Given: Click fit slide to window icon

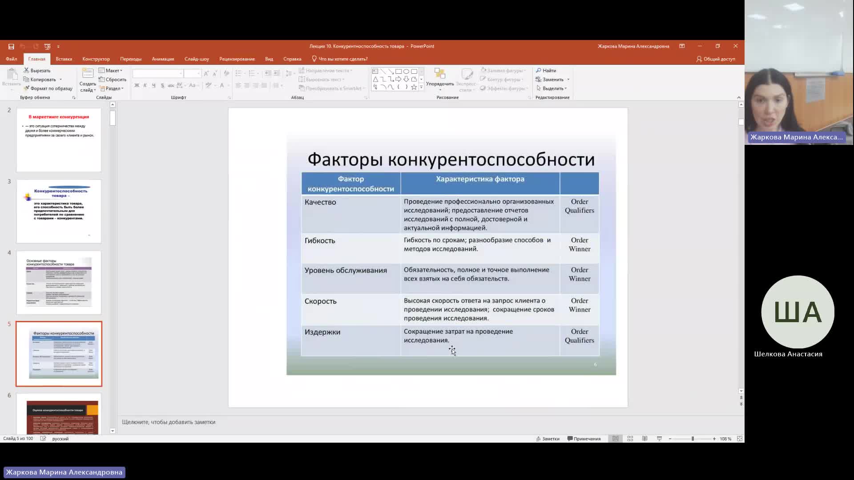Looking at the screenshot, I should (740, 439).
